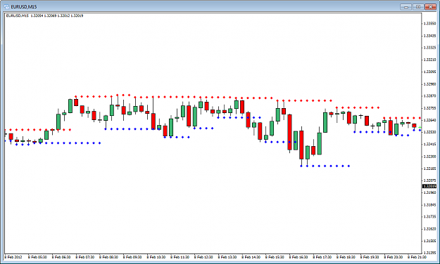This screenshot has height=264, width=440.
Task: Close the EURUSD,M15 chart window
Action: (x=430, y=7)
